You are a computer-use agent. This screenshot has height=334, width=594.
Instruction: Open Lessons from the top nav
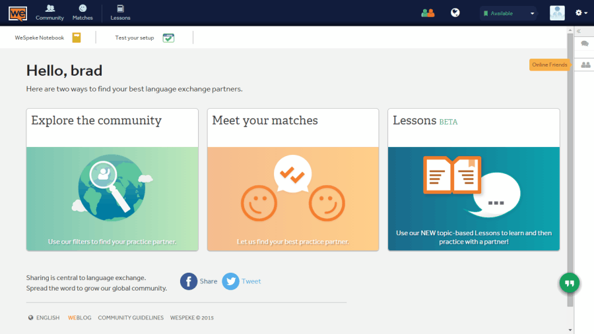point(121,13)
